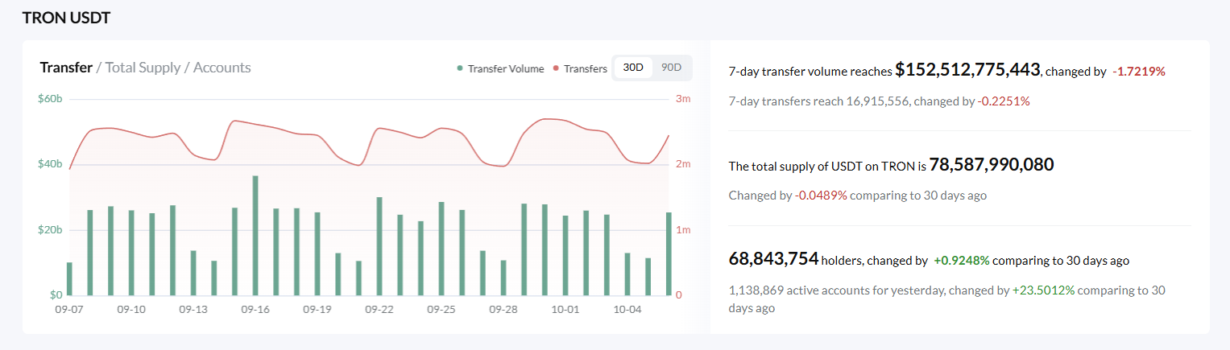Click the 7-day transfer volume amount $152,512,775,443
Screen dimensions: 1230x350
[x=967, y=70]
